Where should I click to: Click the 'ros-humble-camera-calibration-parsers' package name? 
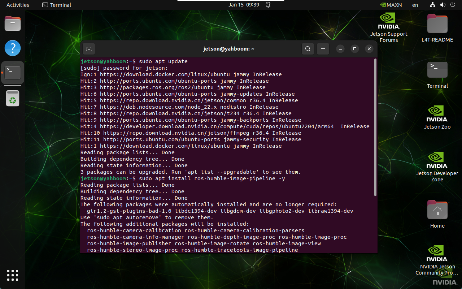[x=244, y=230]
